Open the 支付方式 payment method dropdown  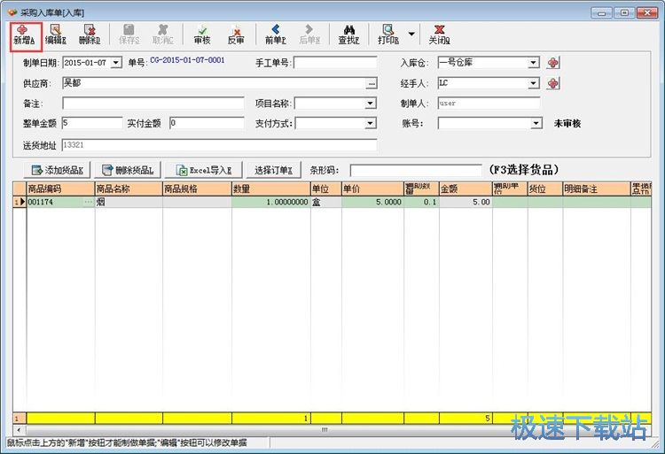[x=371, y=124]
